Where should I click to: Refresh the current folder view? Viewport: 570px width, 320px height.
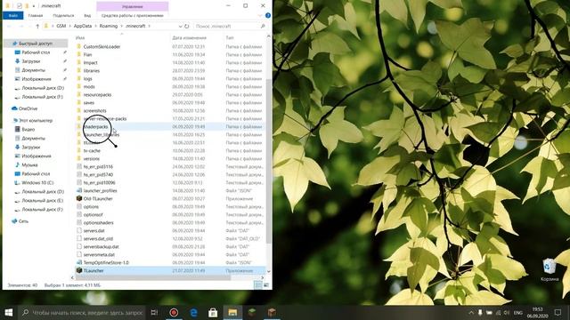click(187, 26)
